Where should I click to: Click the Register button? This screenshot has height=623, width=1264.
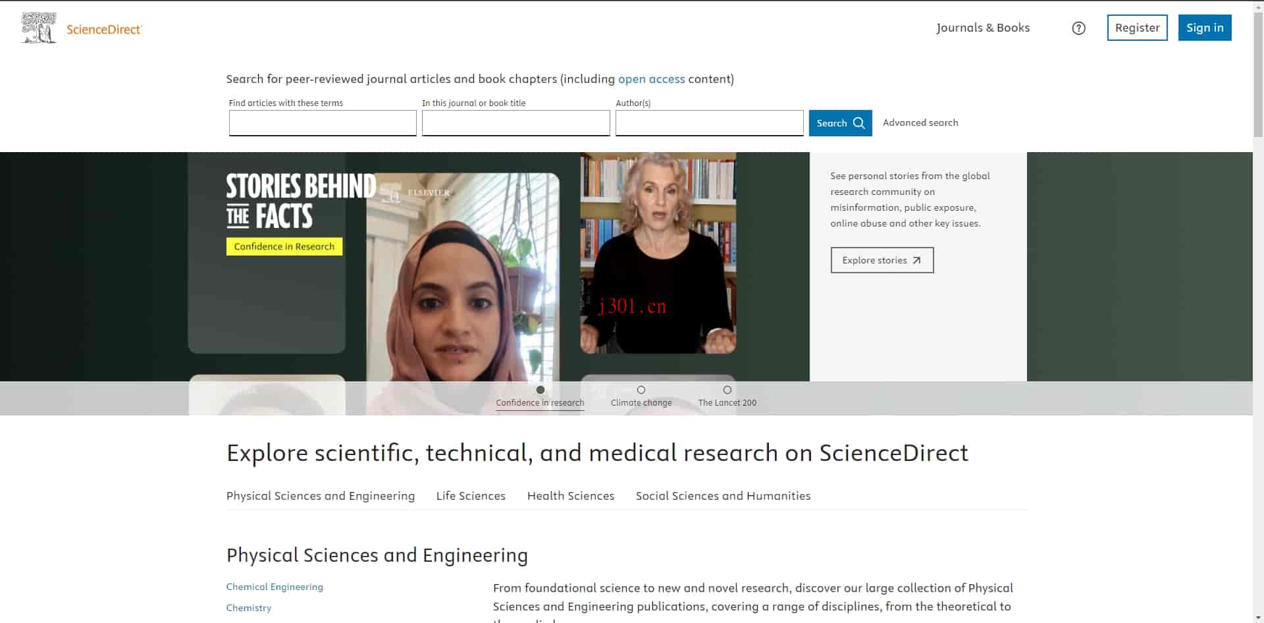click(x=1137, y=28)
